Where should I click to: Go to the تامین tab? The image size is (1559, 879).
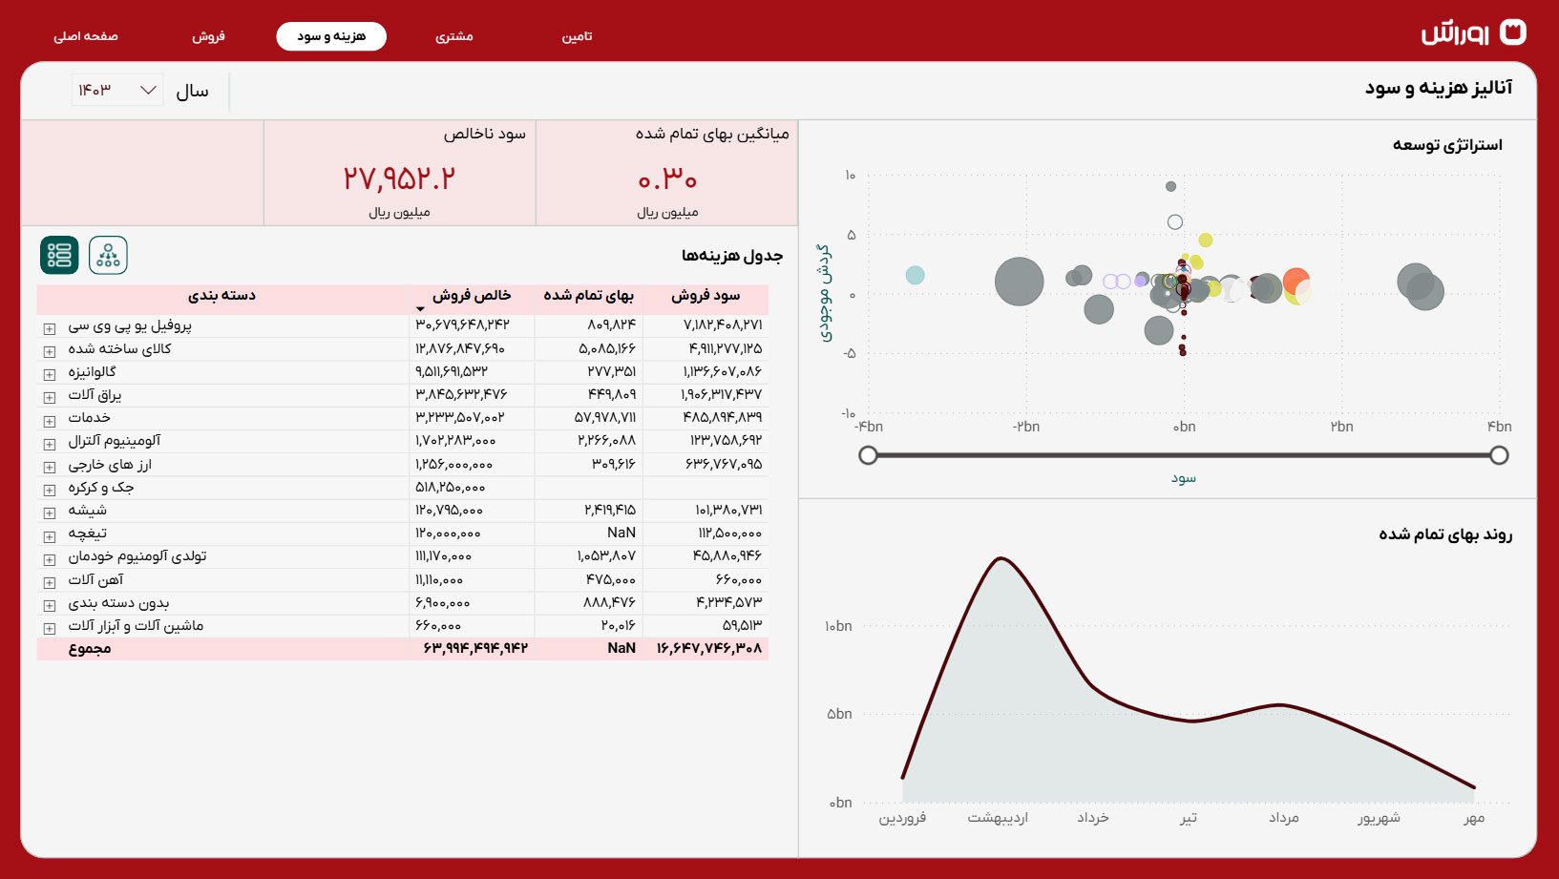pyautogui.click(x=577, y=36)
